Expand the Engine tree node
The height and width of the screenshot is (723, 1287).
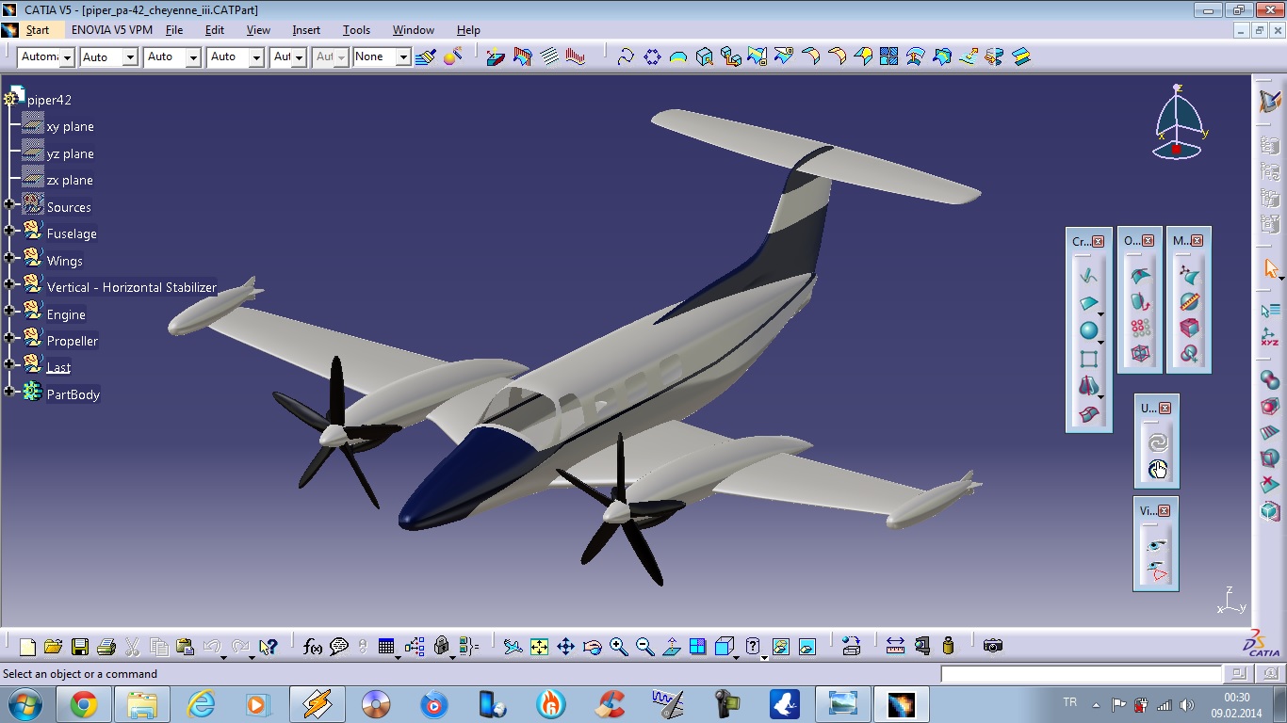point(9,311)
